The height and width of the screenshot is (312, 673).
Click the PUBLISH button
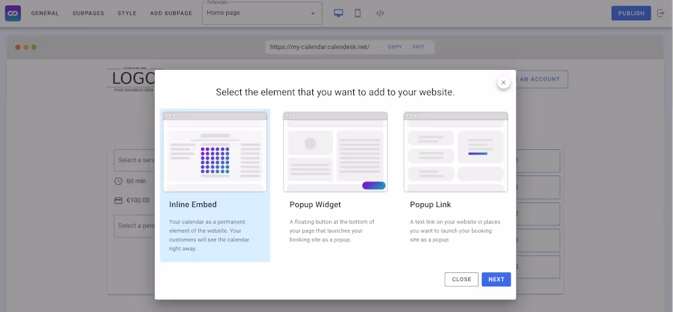tap(631, 13)
